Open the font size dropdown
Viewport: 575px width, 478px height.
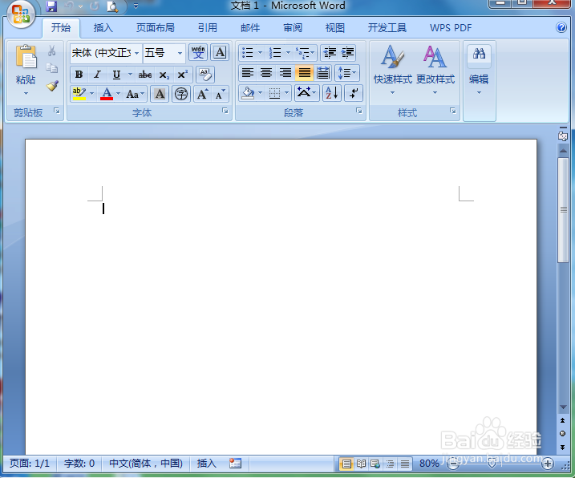180,53
